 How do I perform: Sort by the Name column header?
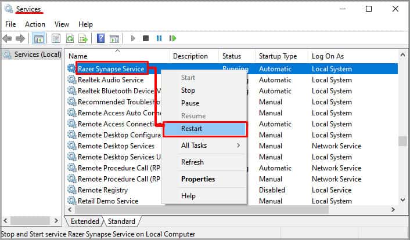(117, 56)
